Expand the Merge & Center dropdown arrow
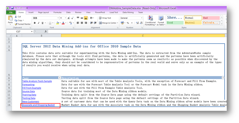This screenshot has height=123, width=239. click(117, 23)
